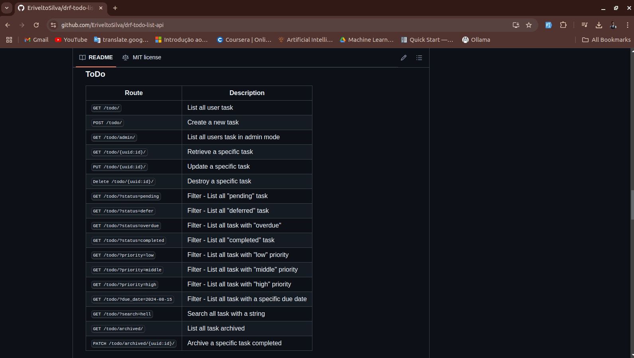Open YouTube bookmark
The width and height of the screenshot is (634, 358).
(71, 40)
